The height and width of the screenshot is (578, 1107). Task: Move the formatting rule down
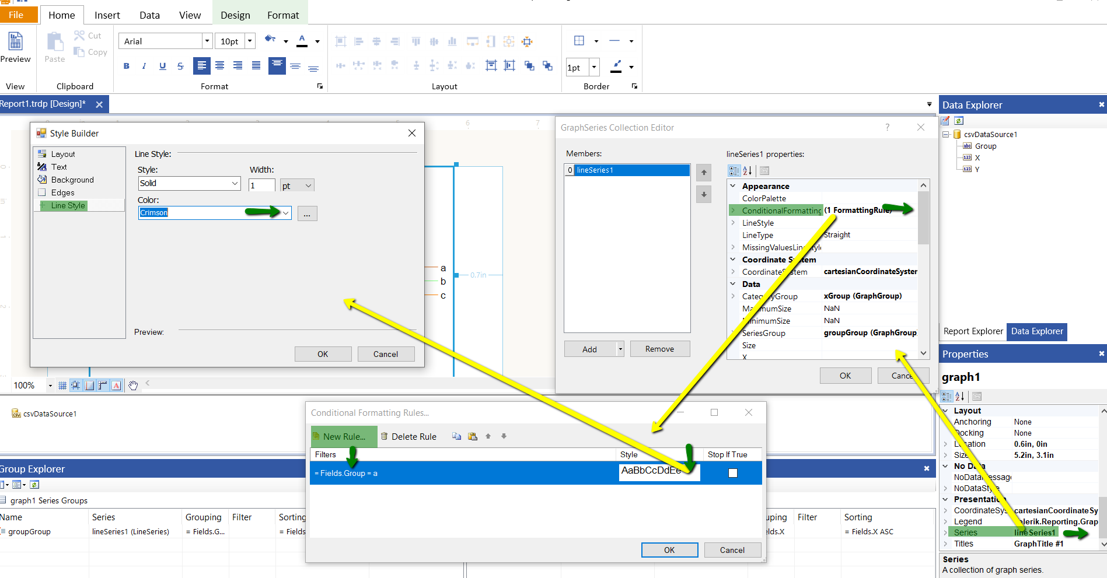504,436
